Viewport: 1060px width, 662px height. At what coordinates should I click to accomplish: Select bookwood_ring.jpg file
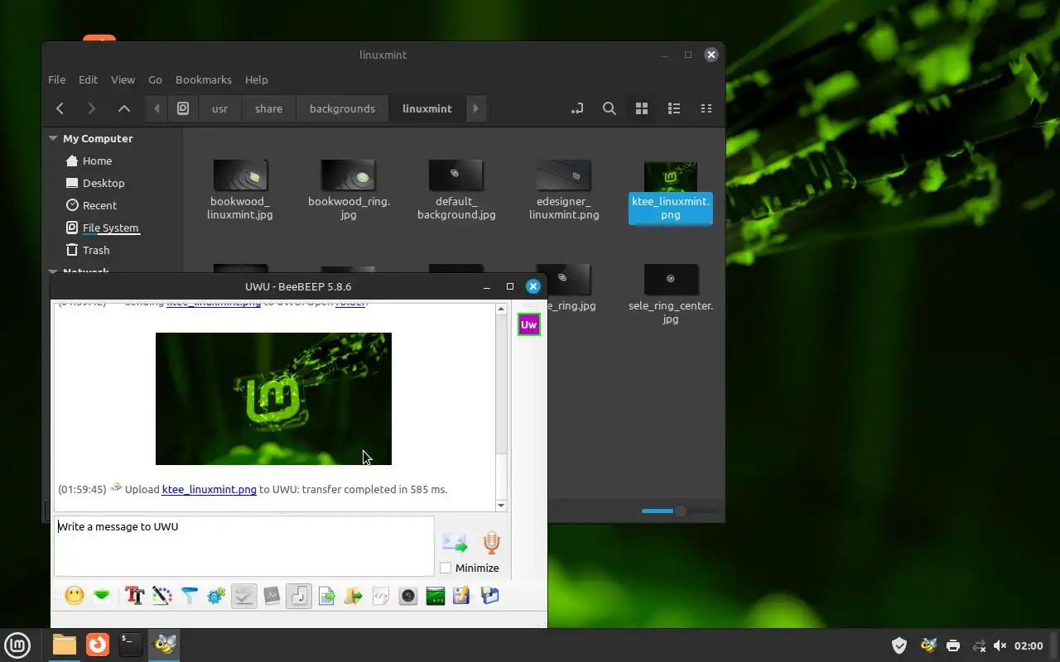coord(349,189)
